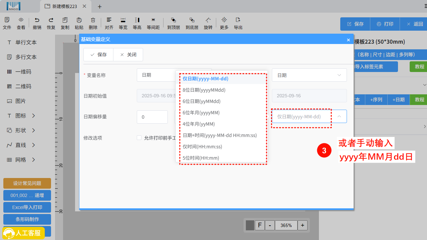
Task: Click 保存 button in variable dialog
Action: click(98, 55)
